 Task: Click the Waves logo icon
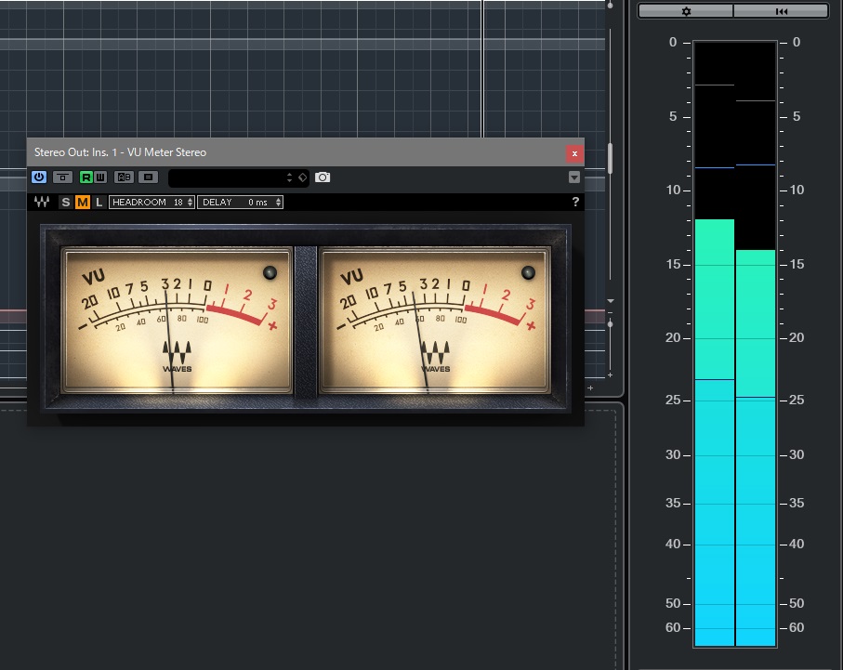click(x=42, y=203)
